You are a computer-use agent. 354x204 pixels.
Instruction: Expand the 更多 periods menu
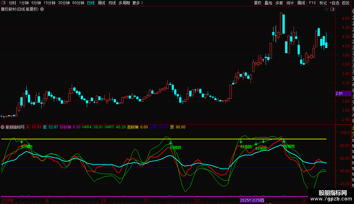click(x=138, y=3)
